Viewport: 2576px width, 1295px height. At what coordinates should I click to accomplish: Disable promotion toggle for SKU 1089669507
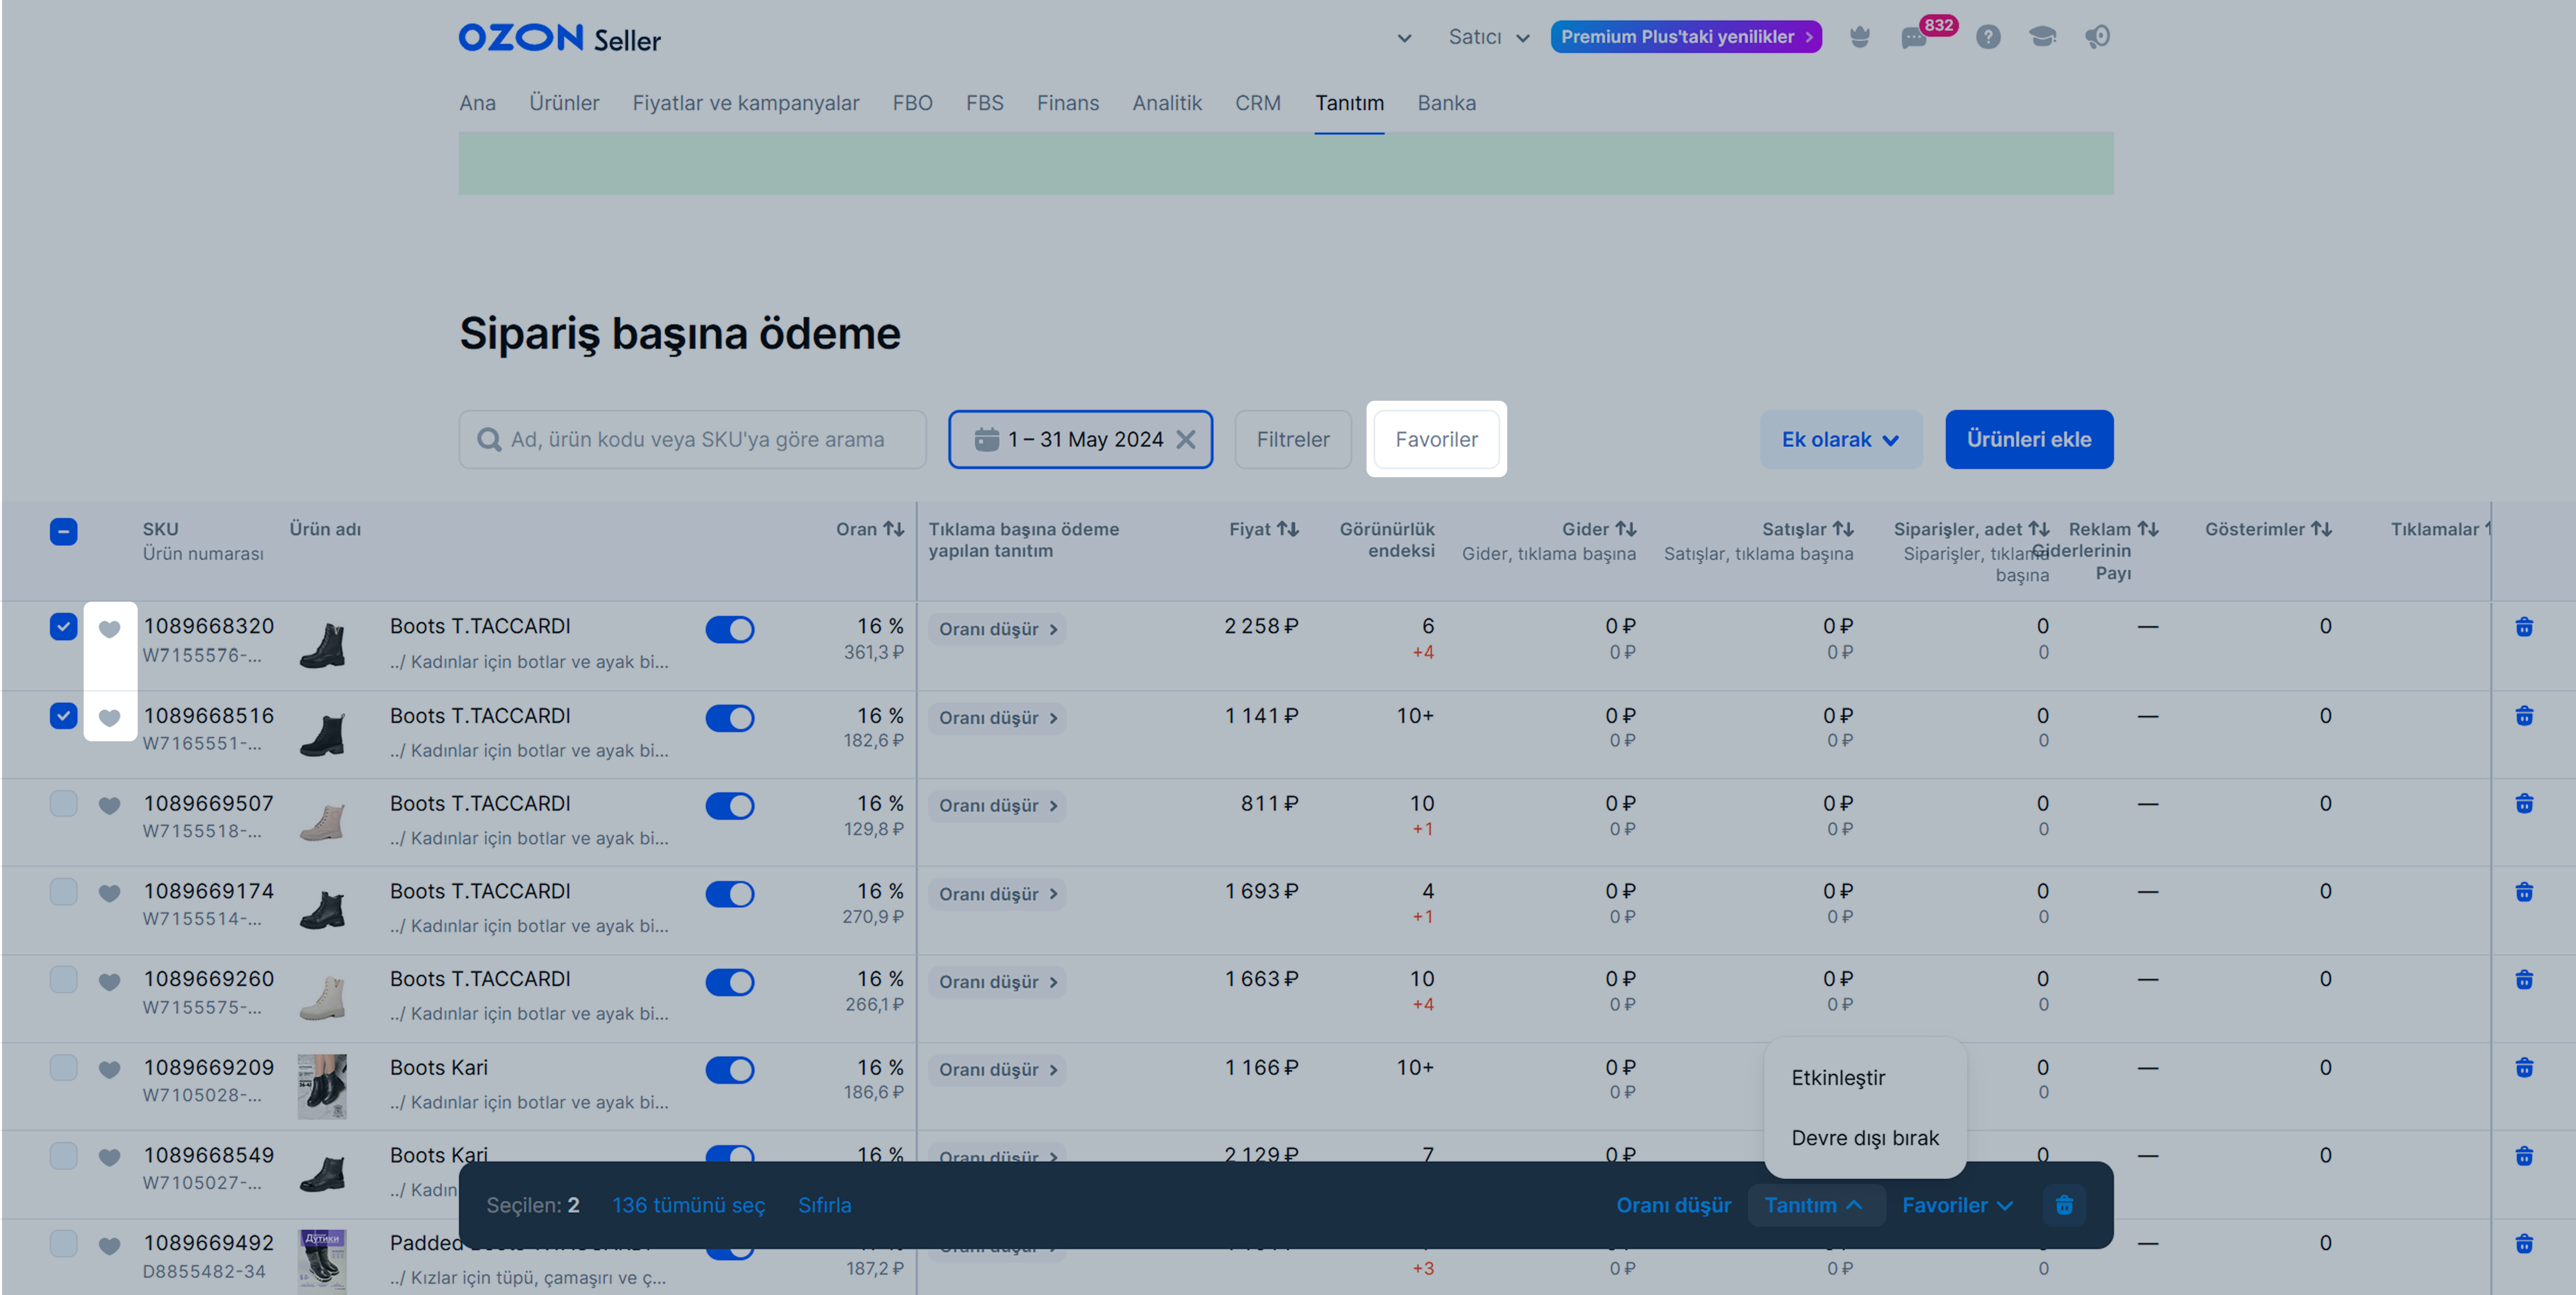(x=730, y=806)
